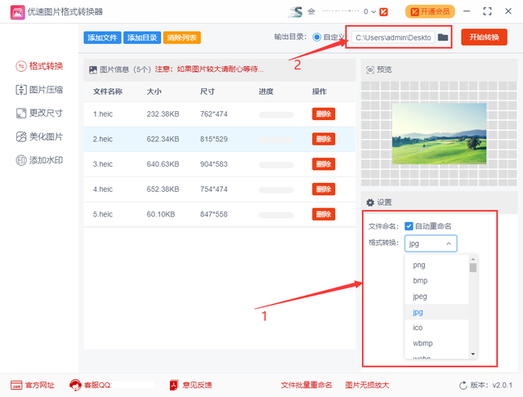The image size is (523, 397).
Task: Click the resize image sidebar icon
Action: tap(21, 113)
